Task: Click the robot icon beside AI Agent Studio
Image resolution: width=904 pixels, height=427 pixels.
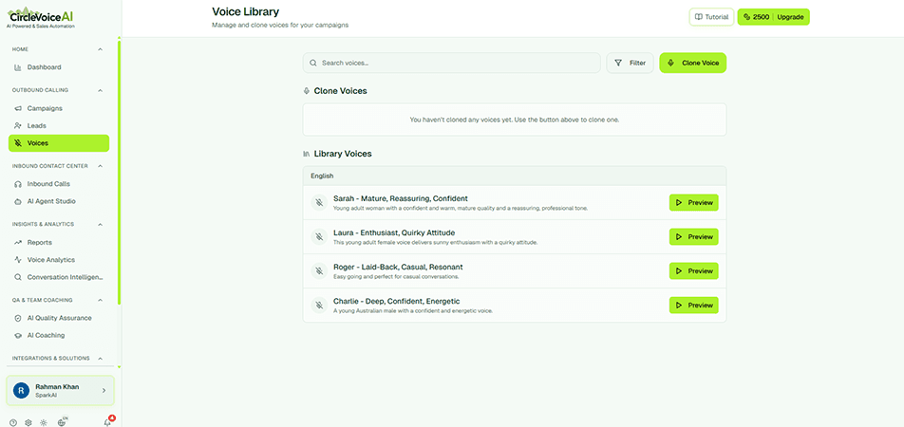Action: point(18,201)
